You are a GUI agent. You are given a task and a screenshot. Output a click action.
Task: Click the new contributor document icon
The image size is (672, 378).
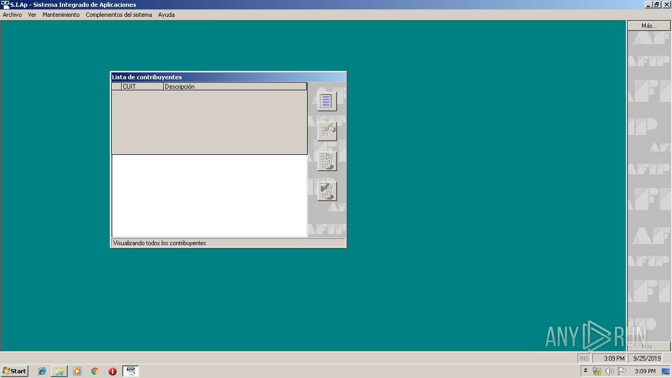coord(327,101)
